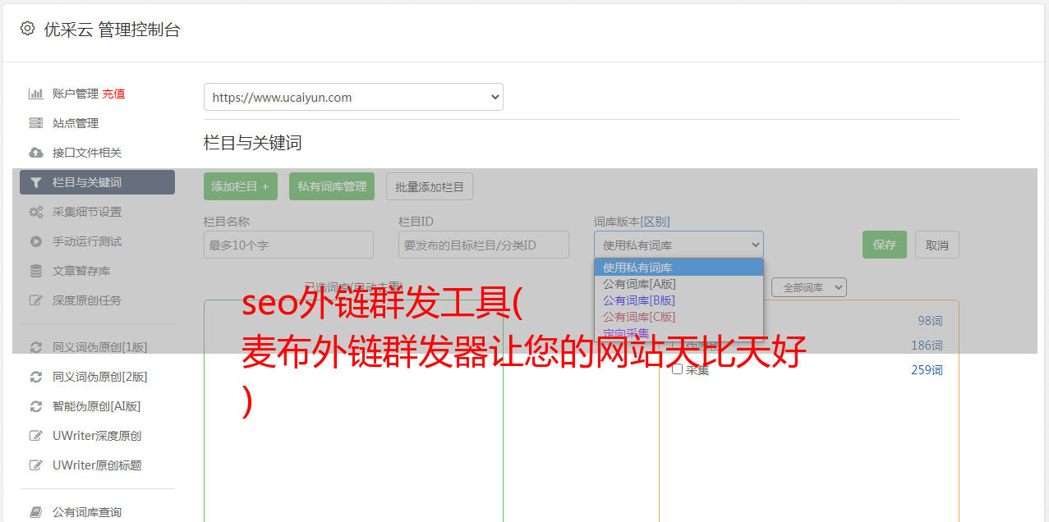Click the red 充值 link
Screen dimensions: 1049x522
point(113,94)
